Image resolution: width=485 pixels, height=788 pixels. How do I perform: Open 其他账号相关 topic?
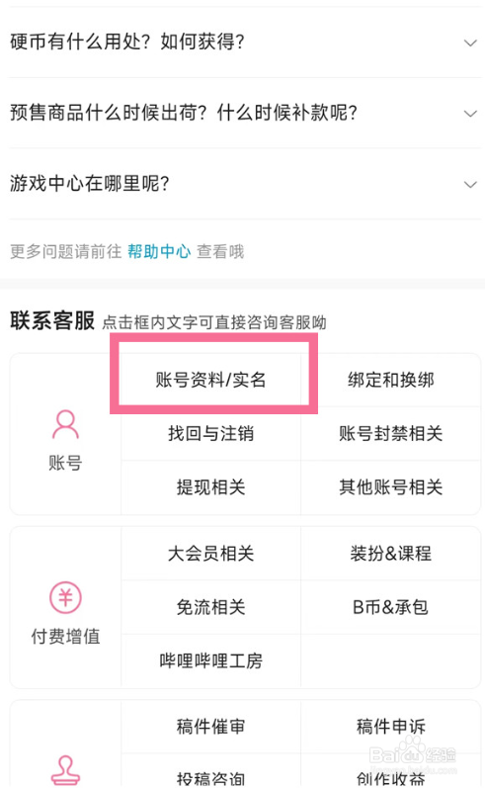pyautogui.click(x=390, y=487)
